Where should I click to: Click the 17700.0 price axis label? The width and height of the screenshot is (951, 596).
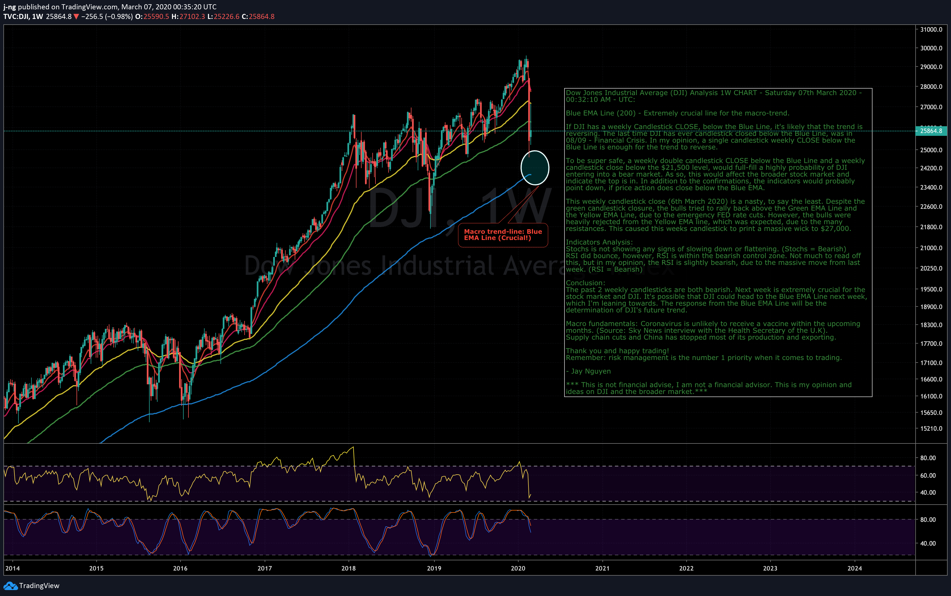pyautogui.click(x=931, y=343)
